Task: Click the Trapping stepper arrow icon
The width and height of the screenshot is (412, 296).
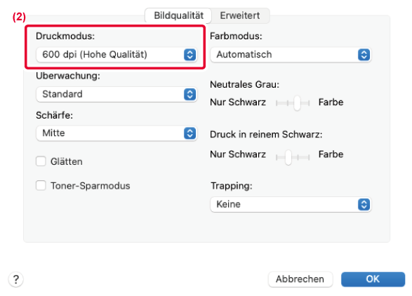Action: click(364, 204)
